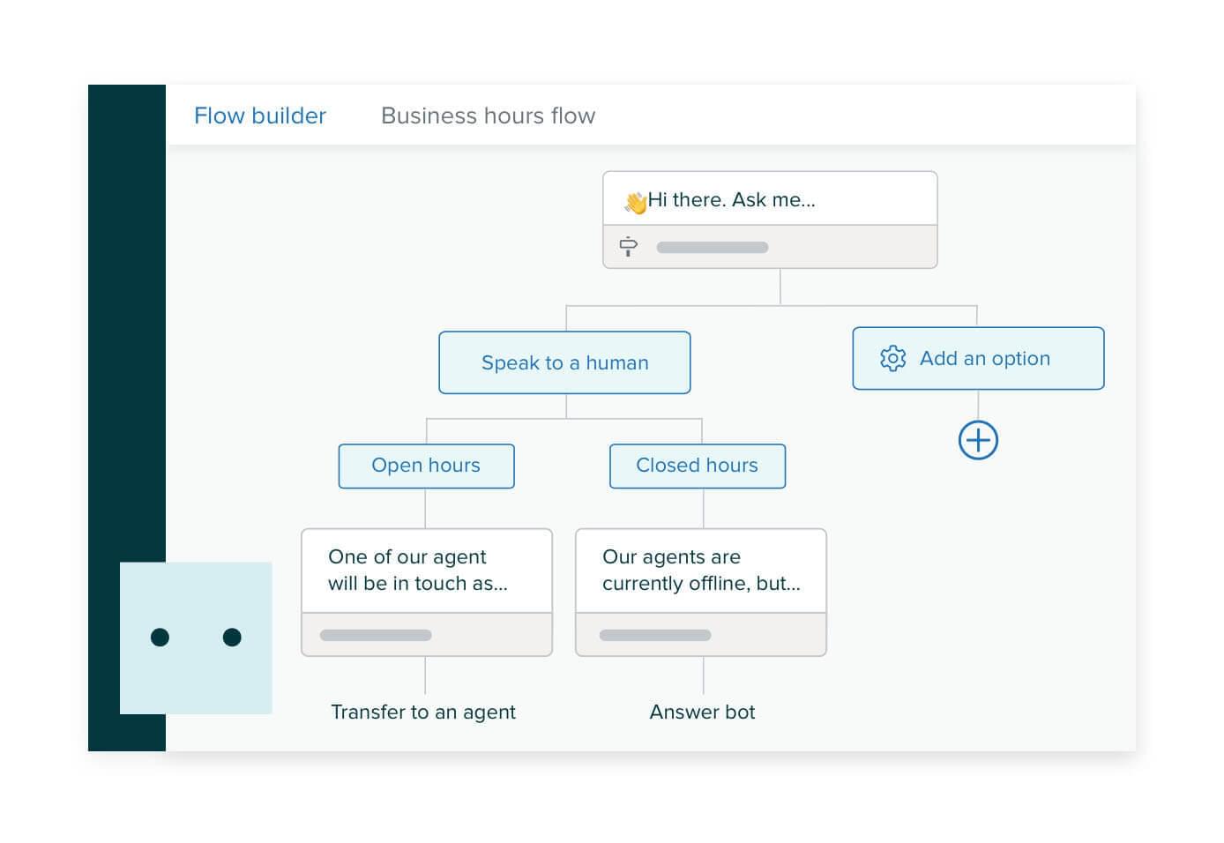Image resolution: width=1224 pixels, height=843 pixels.
Task: Open the Business hours flow tab
Action: click(x=488, y=116)
